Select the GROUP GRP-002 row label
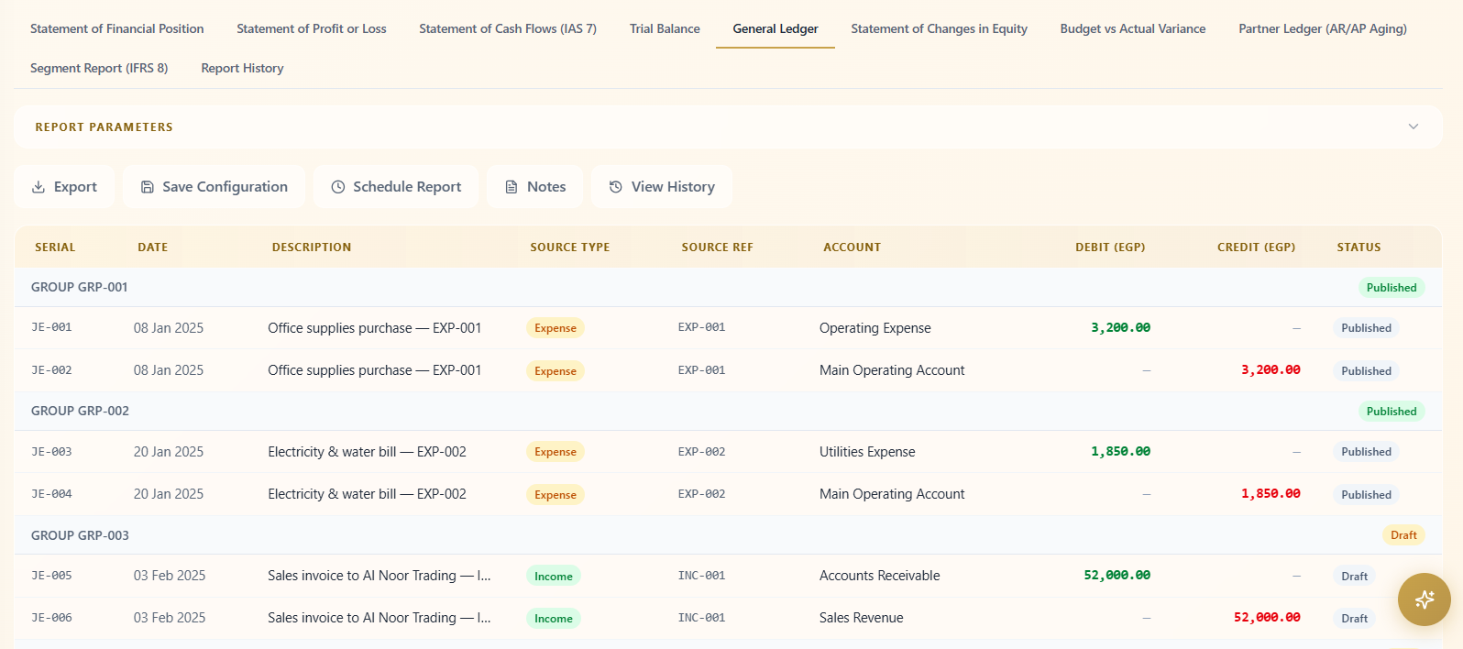This screenshot has height=649, width=1463. click(80, 411)
